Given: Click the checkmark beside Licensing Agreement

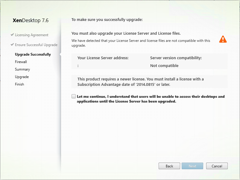Looking at the screenshot, I should coord(12,35).
